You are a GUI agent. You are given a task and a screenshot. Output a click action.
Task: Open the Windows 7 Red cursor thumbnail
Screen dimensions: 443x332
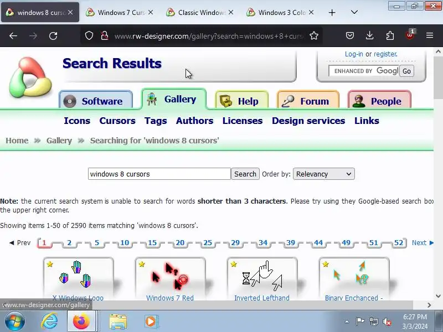pos(171,278)
